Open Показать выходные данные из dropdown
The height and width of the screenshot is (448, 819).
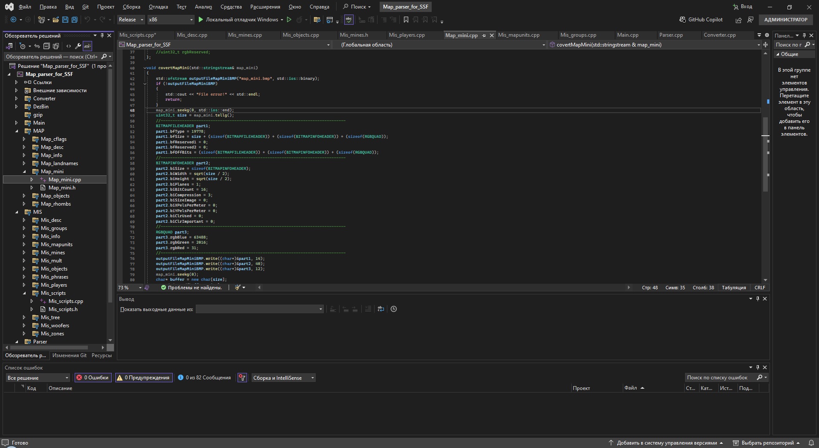(x=259, y=309)
